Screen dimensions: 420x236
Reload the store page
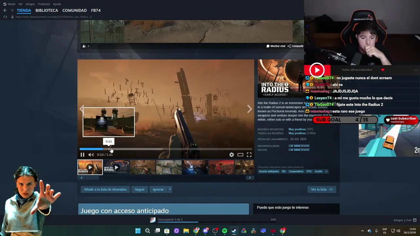point(5,17)
